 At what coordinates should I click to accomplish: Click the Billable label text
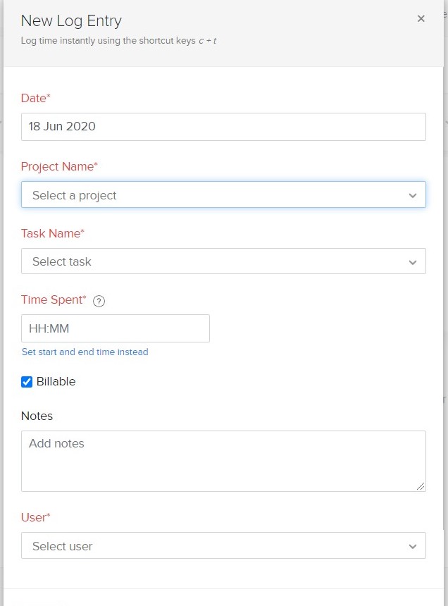point(56,381)
